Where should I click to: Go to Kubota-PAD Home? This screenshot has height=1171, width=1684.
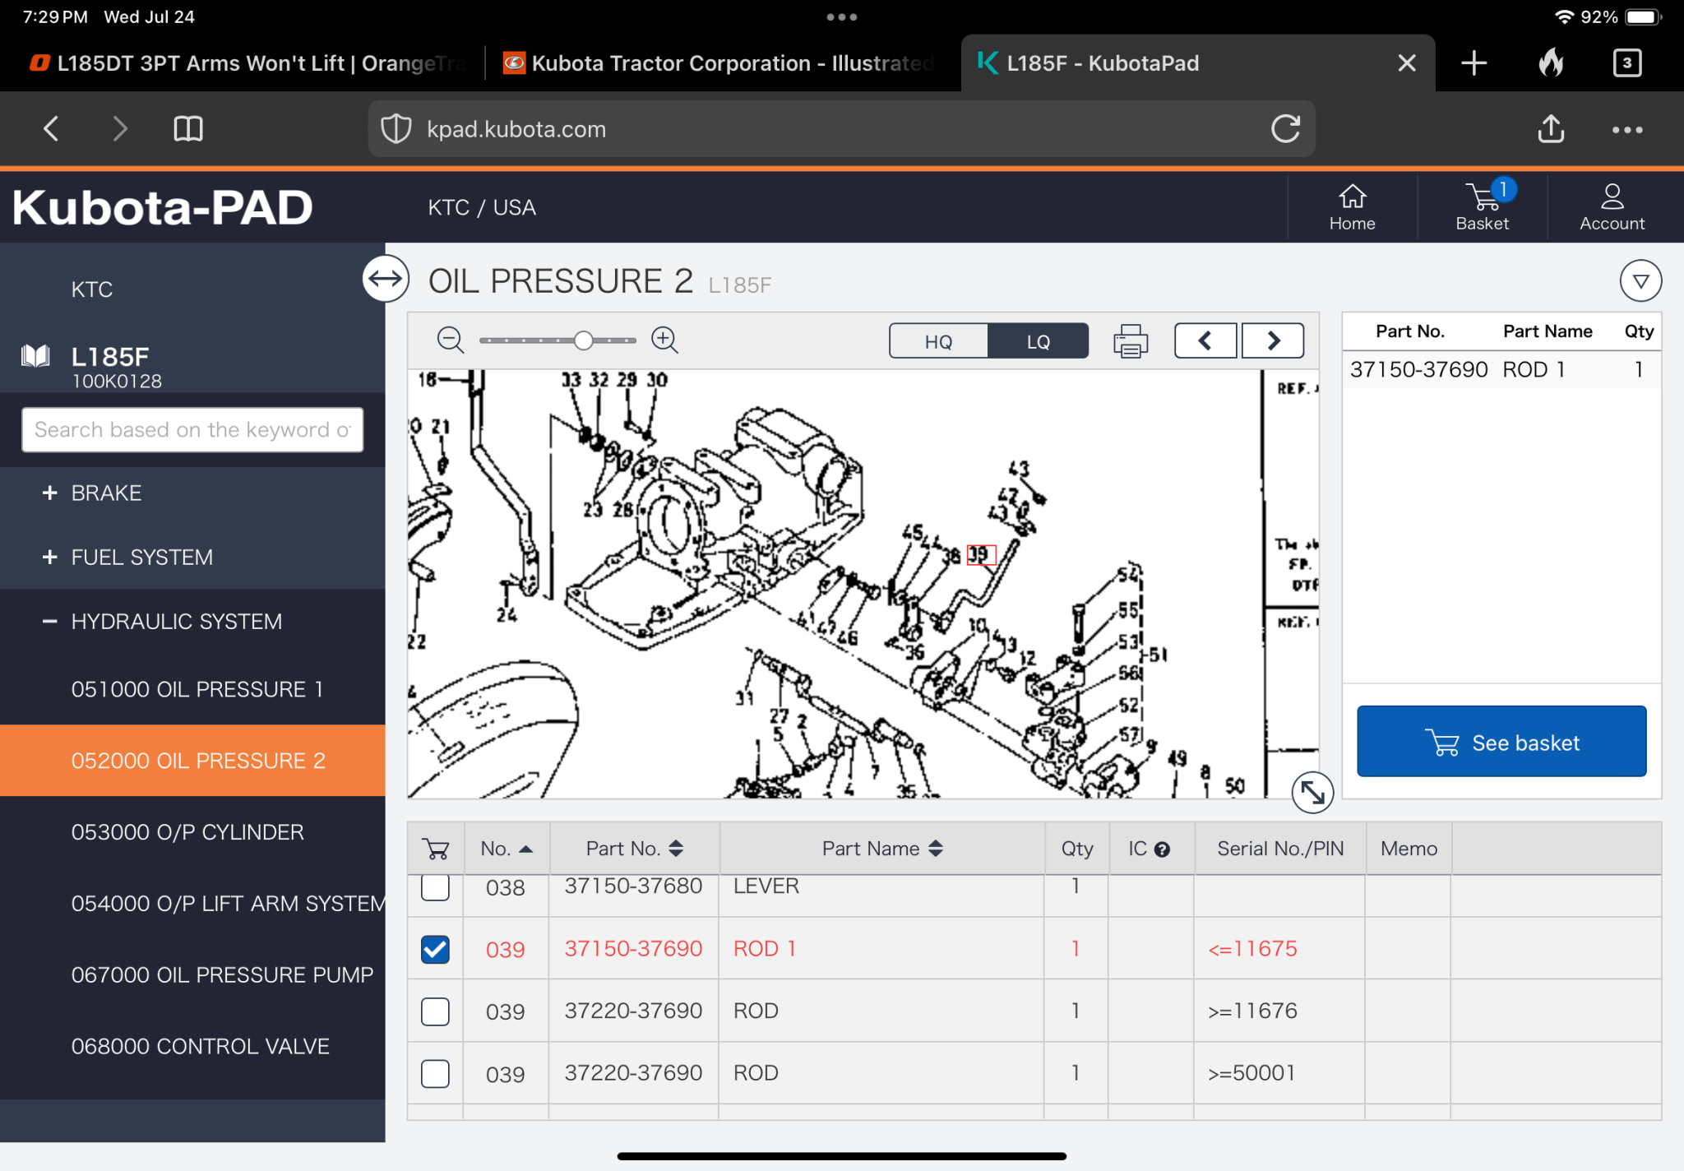pyautogui.click(x=1352, y=207)
